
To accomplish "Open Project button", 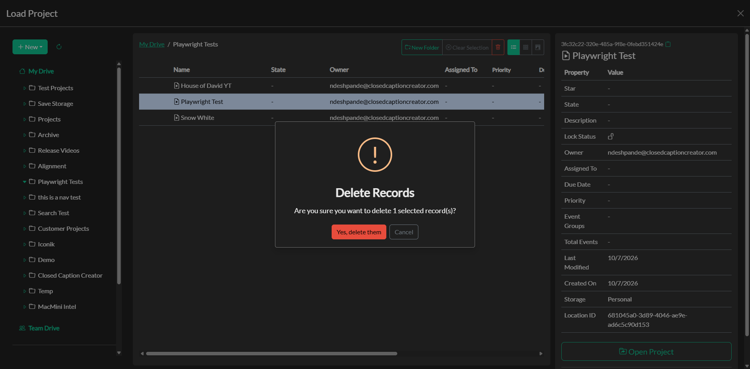I will 646,351.
